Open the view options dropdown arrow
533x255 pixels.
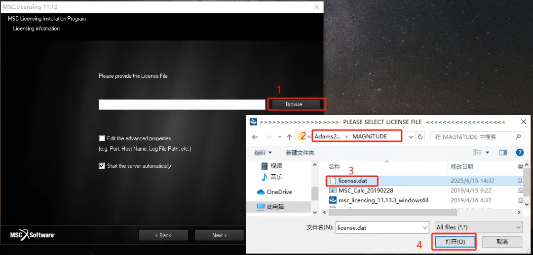click(487, 153)
